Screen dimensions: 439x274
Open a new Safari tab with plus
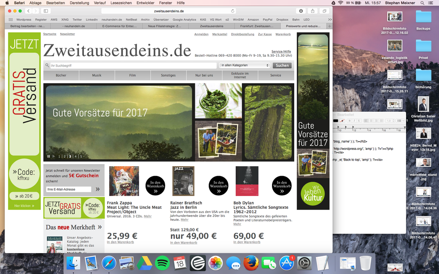click(329, 26)
